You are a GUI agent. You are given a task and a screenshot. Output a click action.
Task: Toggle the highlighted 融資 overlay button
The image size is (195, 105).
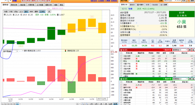pyautogui.click(x=26, y=12)
